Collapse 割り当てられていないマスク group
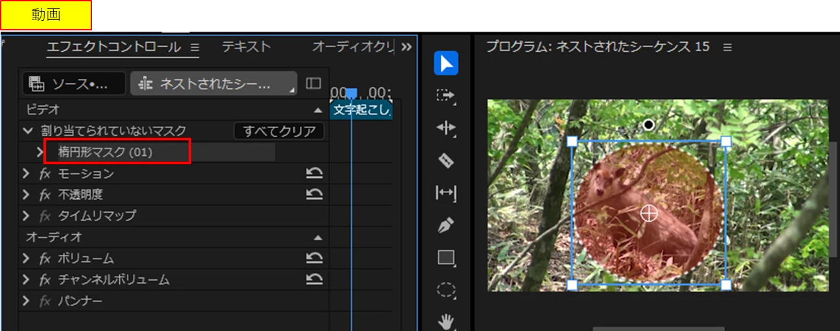 tap(27, 131)
